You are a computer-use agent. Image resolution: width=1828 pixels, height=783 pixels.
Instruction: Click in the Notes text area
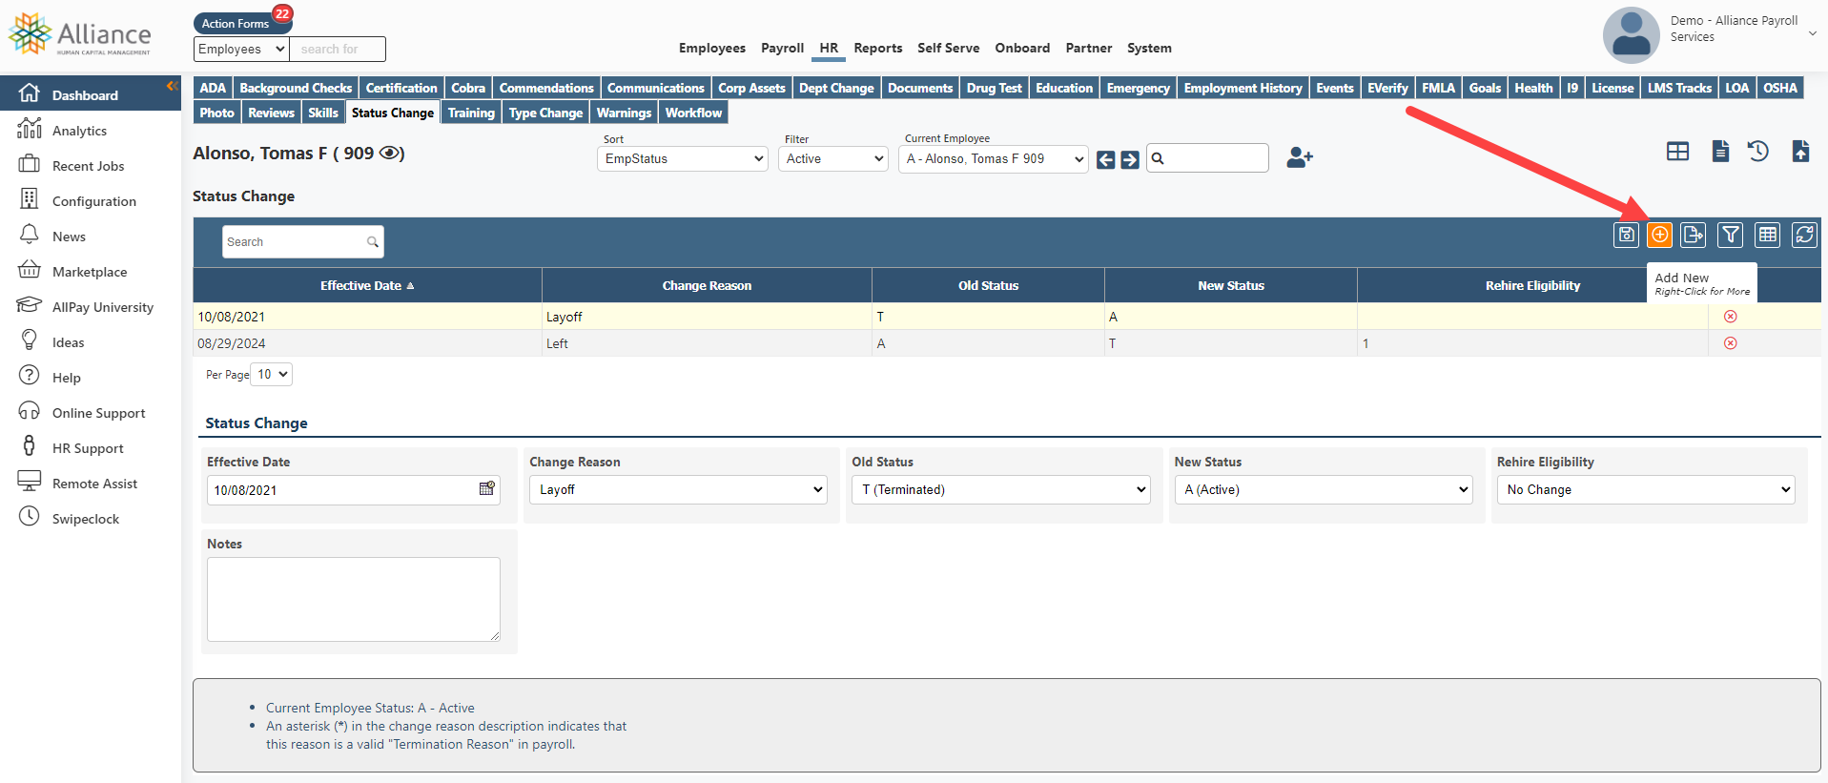coord(354,599)
